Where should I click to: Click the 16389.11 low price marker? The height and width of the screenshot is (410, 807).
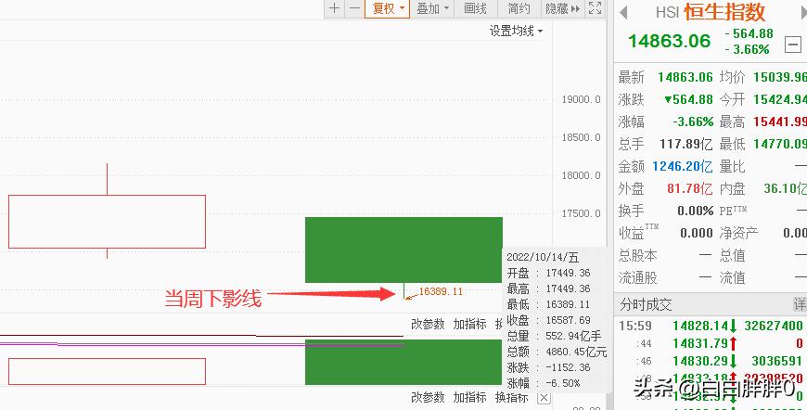coord(441,291)
